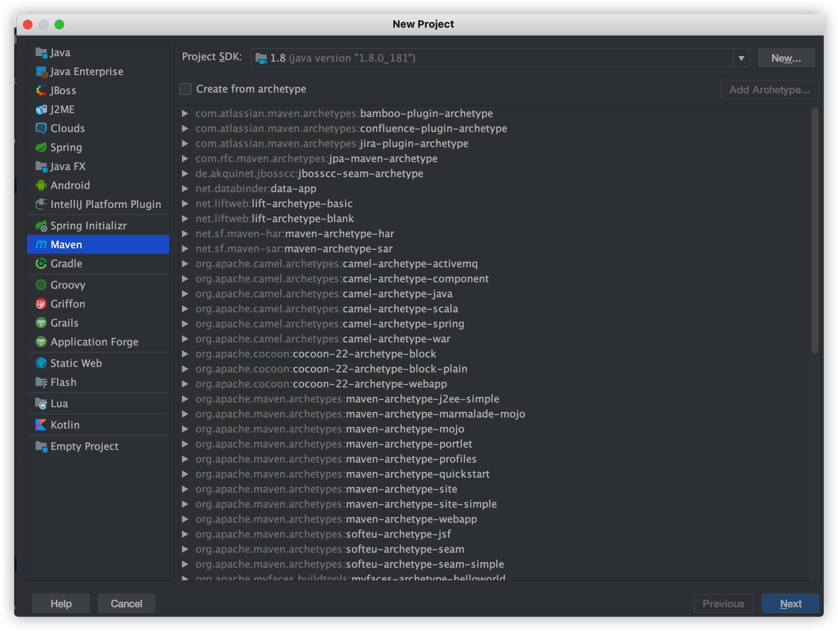Pick the Spring leaf icon
The height and width of the screenshot is (631, 838).
tap(41, 147)
